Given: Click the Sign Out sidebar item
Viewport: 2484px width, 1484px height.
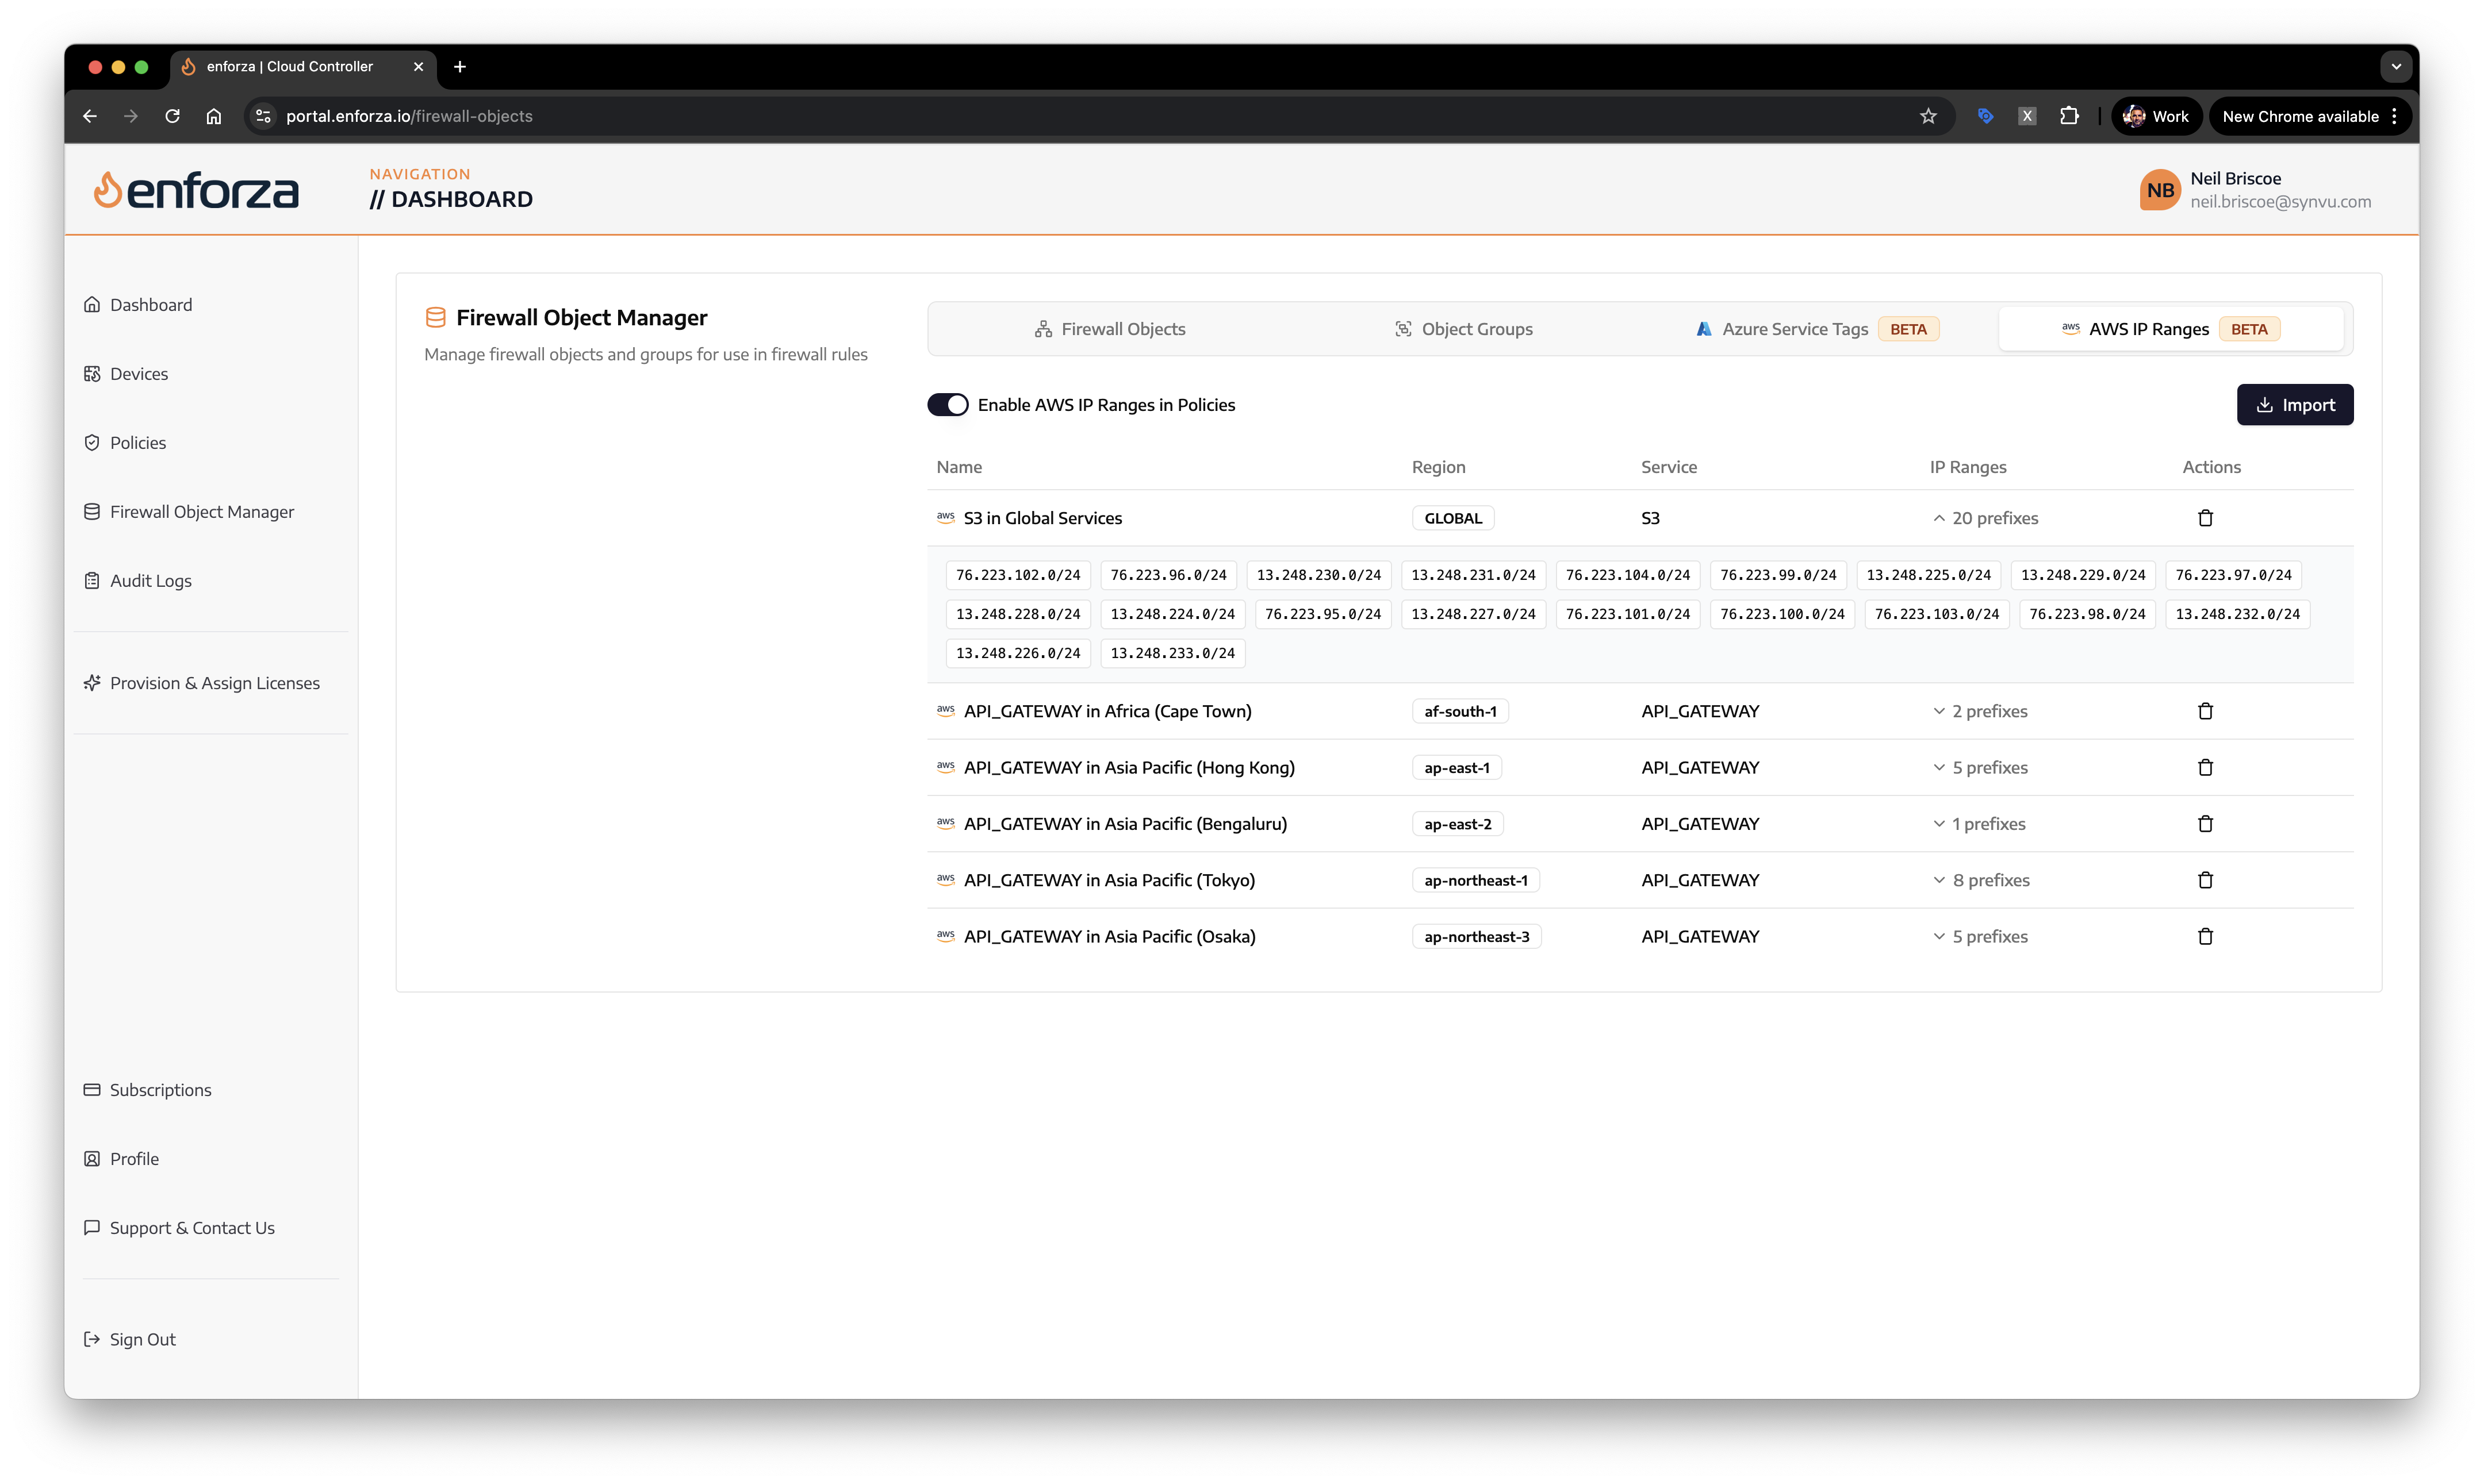Looking at the screenshot, I should [142, 1339].
